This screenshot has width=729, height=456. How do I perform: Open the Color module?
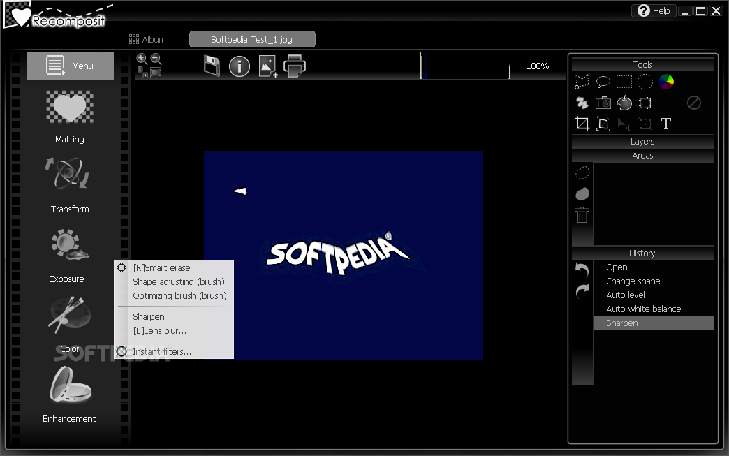[x=69, y=325]
